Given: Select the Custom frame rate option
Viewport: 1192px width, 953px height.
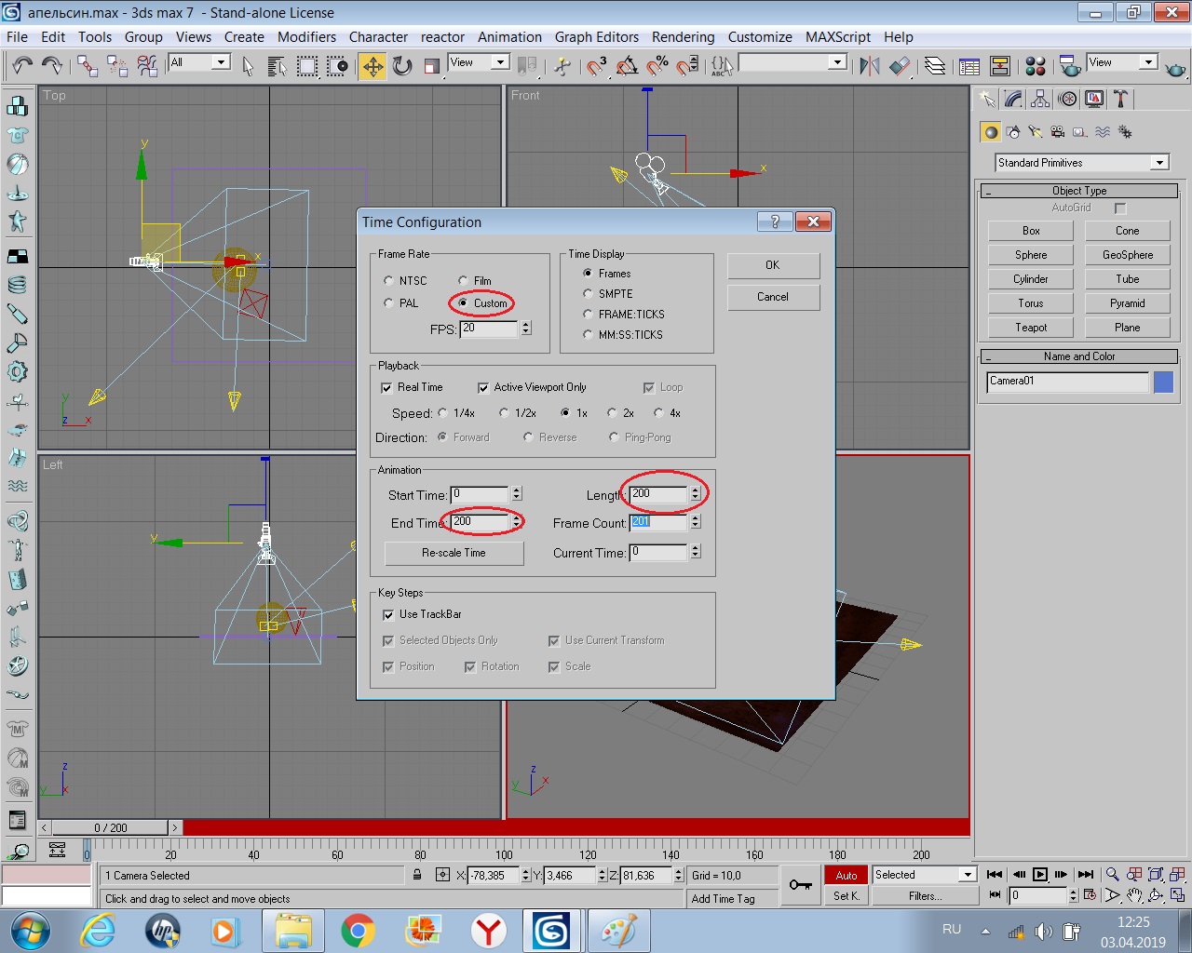Looking at the screenshot, I should coord(463,302).
